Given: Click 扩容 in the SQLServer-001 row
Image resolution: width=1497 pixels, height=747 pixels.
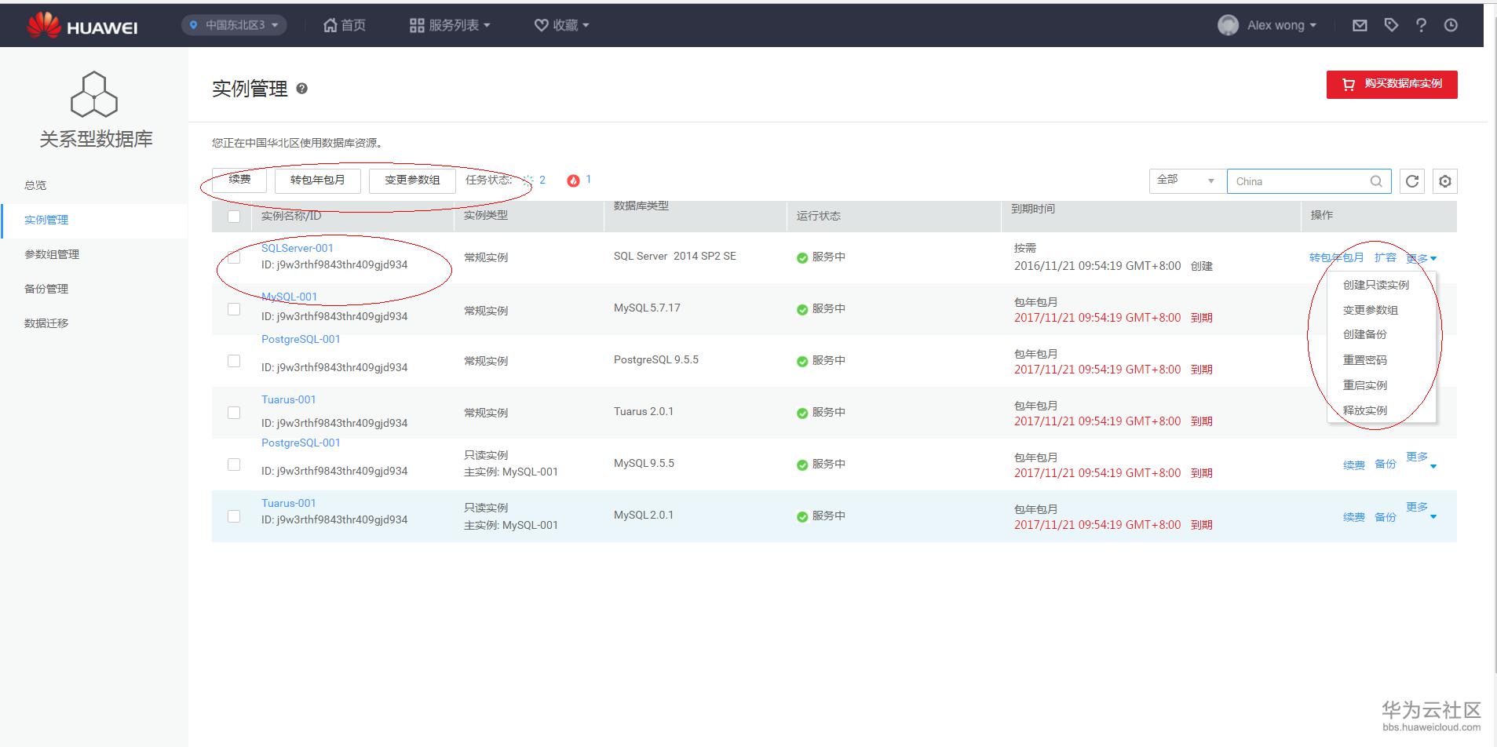Looking at the screenshot, I should (x=1386, y=258).
